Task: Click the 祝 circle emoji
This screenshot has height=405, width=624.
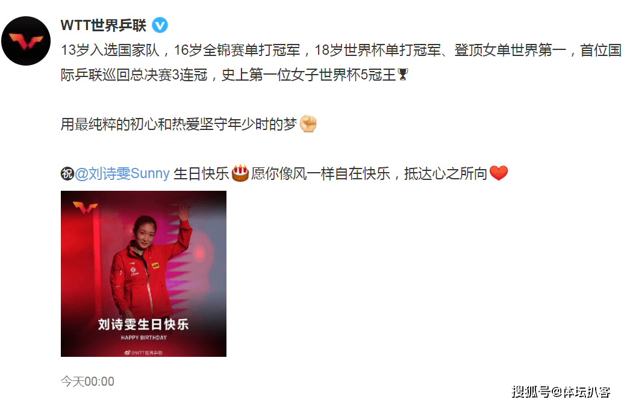Action: (67, 174)
